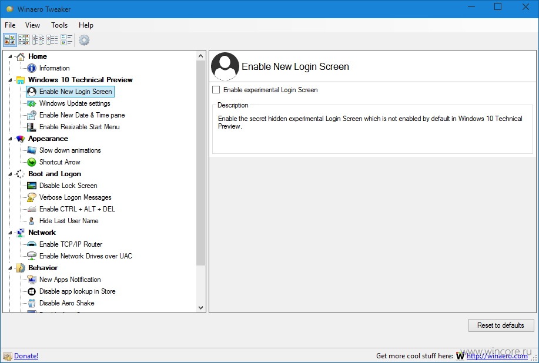Click the Windows 10 Technical Preview folder icon

(x=21, y=80)
